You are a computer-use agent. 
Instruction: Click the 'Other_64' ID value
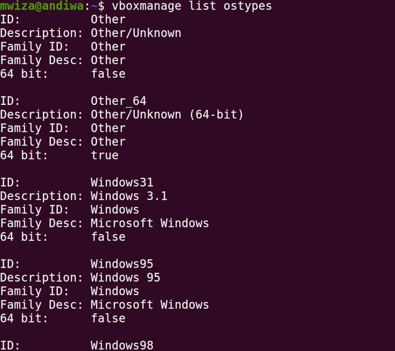tap(118, 101)
